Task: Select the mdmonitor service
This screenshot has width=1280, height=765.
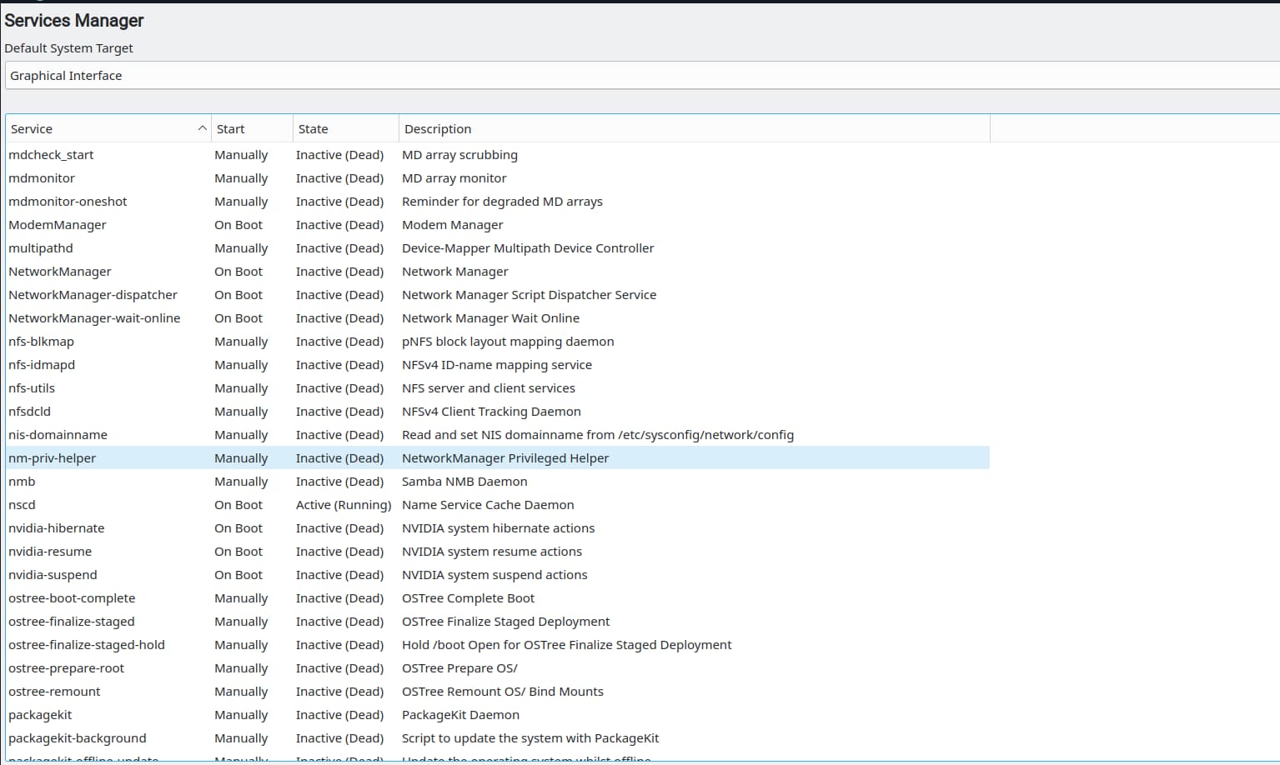Action: [x=250, y=177]
